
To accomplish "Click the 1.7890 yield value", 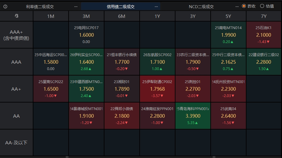I will pyautogui.click(x=122, y=89).
